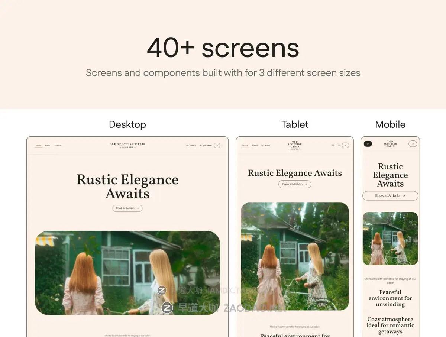This screenshot has height=337, width=446.
Task: Click Book at Airbnb on the tablet mockup
Action: click(295, 184)
